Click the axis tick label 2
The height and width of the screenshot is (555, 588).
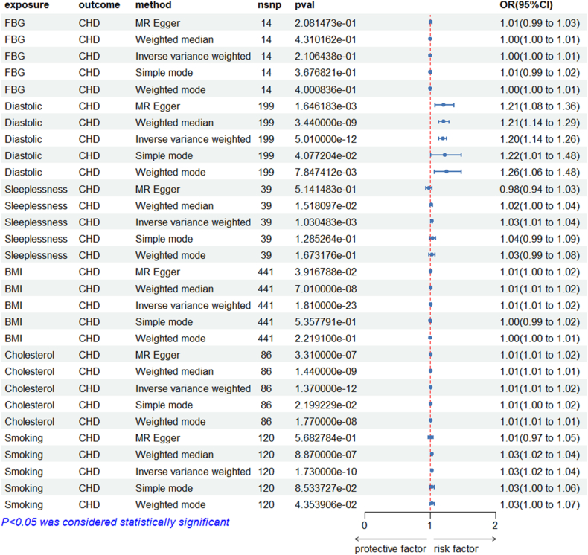pos(495,525)
